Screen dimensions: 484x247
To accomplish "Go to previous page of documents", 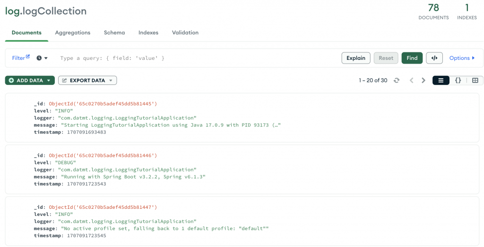I will tap(412, 81).
